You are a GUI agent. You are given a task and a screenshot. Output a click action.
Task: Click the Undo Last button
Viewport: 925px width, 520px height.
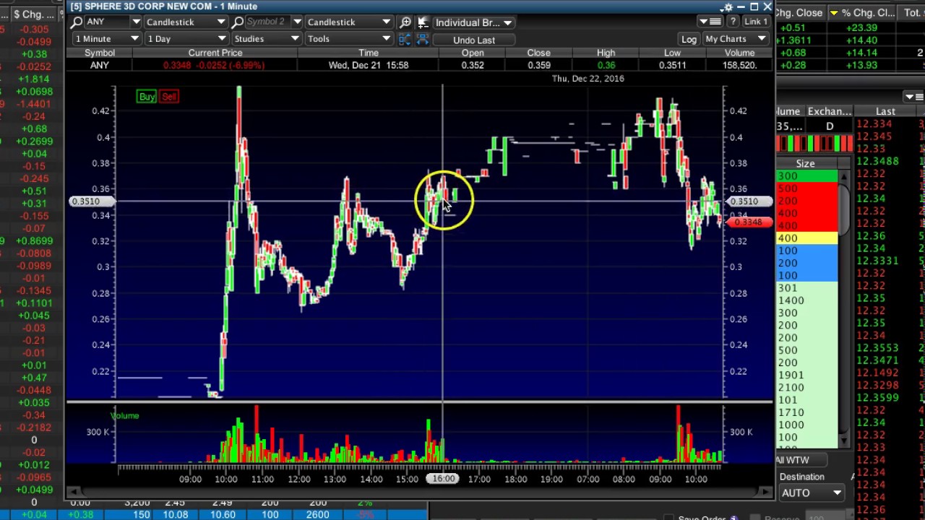click(x=474, y=40)
